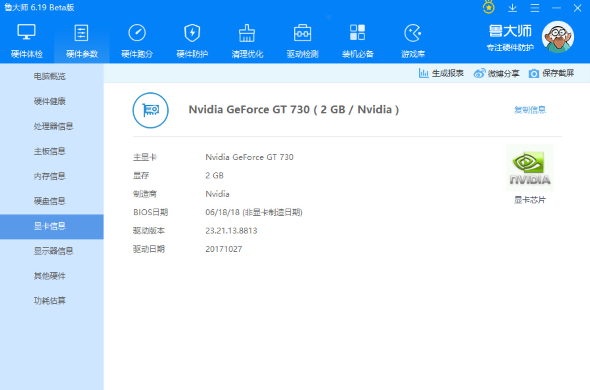Click the 鲁大师 cartoon avatar
Screen dimensions: 590x390
(x=558, y=37)
